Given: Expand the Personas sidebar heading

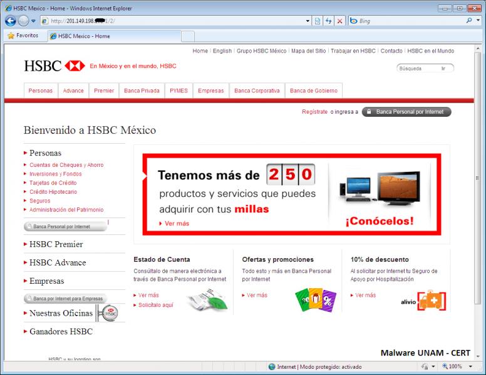Looking at the screenshot, I should [45, 153].
